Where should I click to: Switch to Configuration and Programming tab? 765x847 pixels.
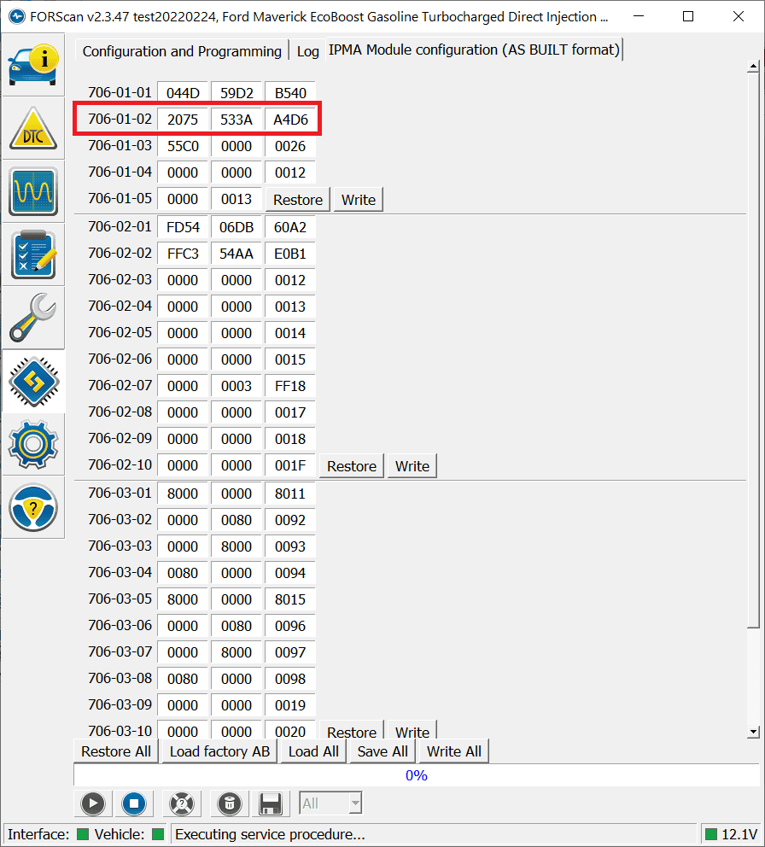pyautogui.click(x=182, y=51)
